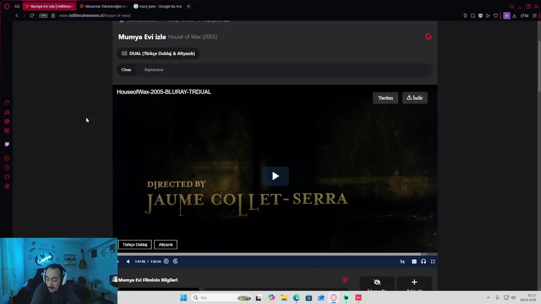Viewport: 541px width, 304px height.
Task: Reload the current page
Action: pos(32,16)
